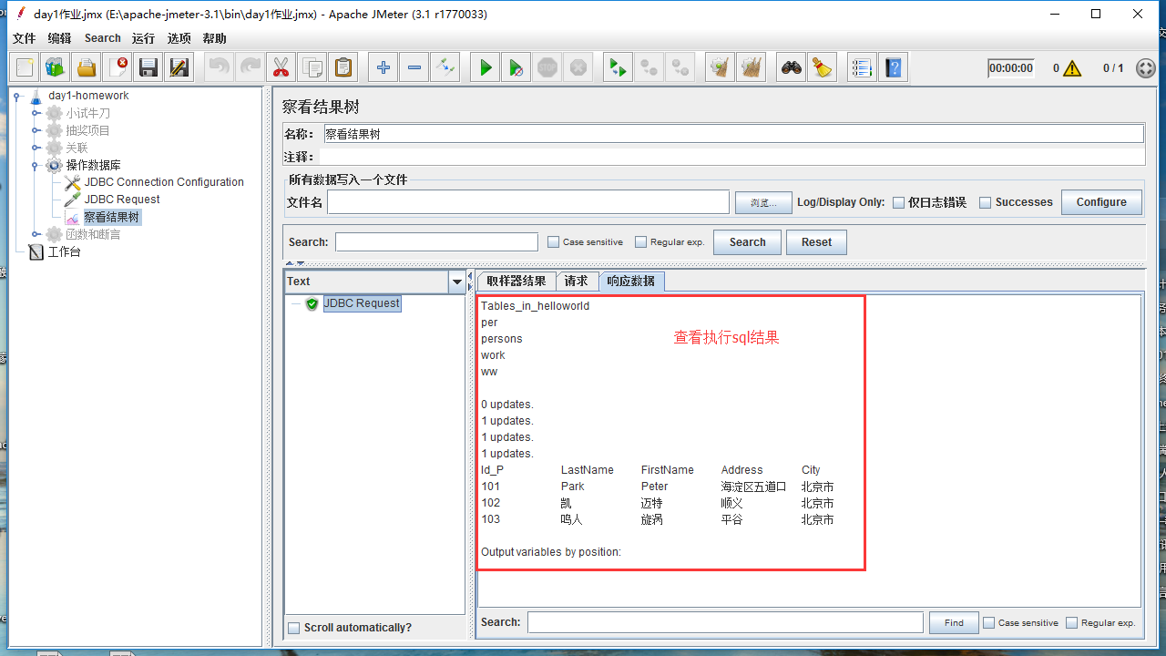Check Case sensitive next to upper Search

pyautogui.click(x=553, y=242)
